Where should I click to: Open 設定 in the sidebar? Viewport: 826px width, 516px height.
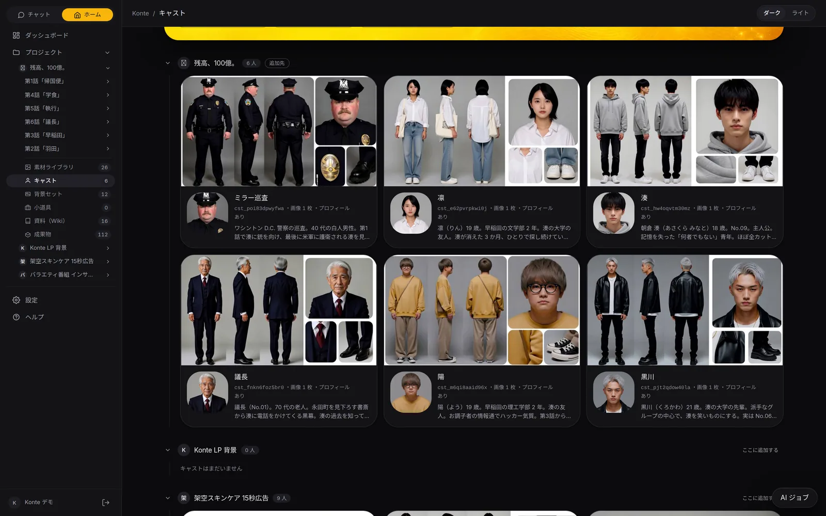pyautogui.click(x=61, y=300)
